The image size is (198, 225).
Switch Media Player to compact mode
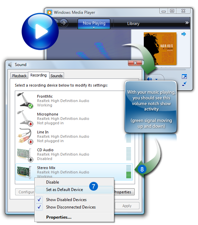[x=184, y=84]
